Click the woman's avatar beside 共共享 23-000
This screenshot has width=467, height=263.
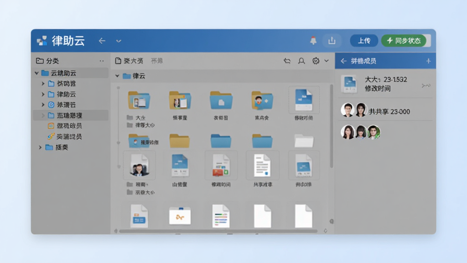(361, 110)
